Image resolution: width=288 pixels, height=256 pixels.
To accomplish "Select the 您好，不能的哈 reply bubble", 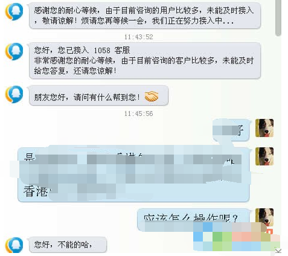I will point(68,245).
